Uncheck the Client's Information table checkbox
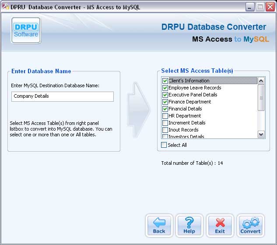The height and width of the screenshot is (245, 277). (x=165, y=81)
